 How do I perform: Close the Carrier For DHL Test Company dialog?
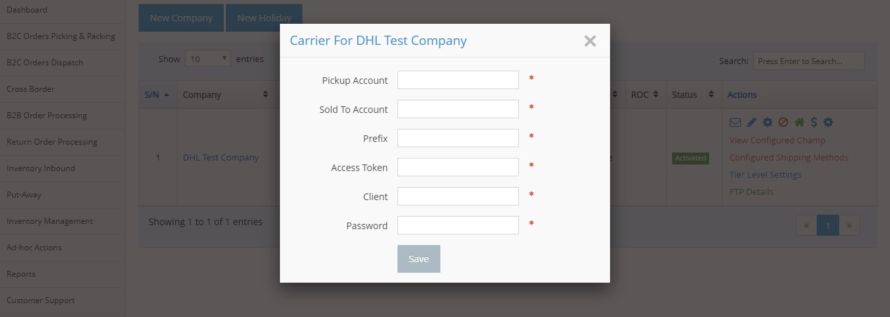[590, 41]
